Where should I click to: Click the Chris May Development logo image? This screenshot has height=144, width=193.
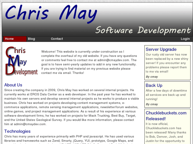tap(22, 61)
